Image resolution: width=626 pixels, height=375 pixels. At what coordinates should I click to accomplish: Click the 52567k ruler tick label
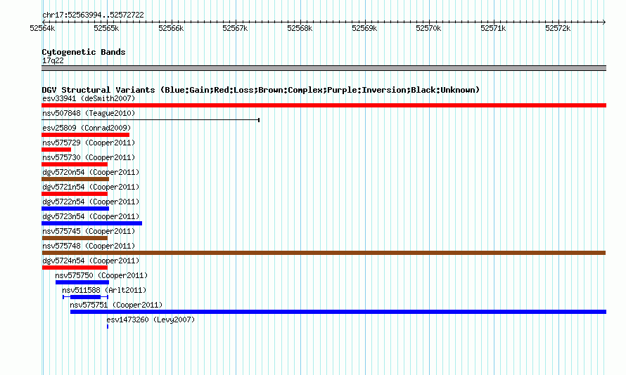[x=235, y=28]
